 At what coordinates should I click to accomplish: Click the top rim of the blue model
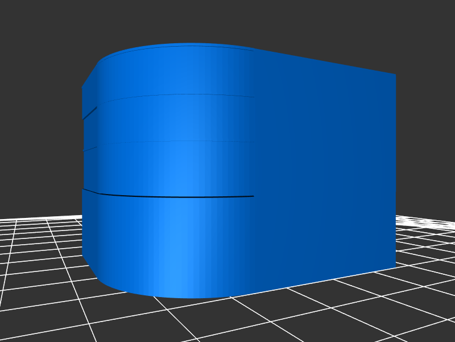(x=188, y=46)
